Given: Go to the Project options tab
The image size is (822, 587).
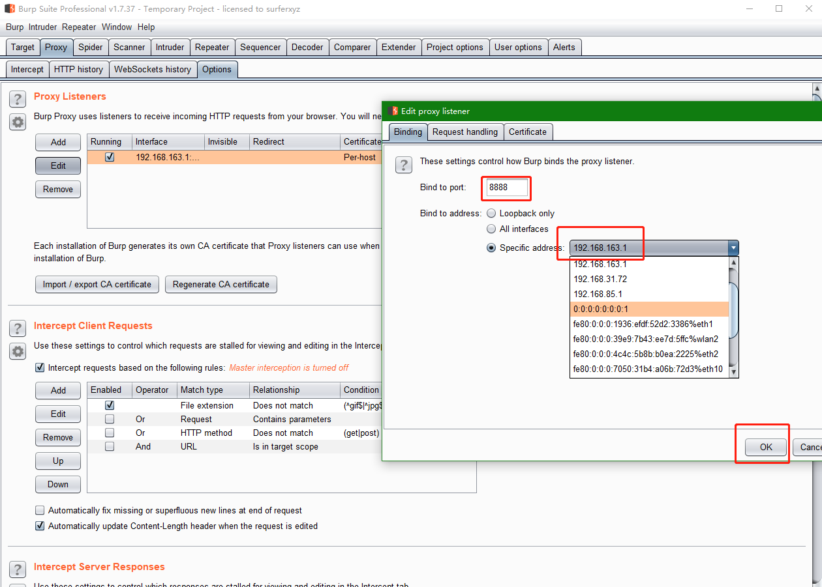Looking at the screenshot, I should pos(455,47).
